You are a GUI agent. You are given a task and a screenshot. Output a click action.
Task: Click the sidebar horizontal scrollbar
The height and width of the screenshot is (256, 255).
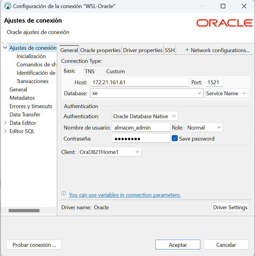point(24,210)
